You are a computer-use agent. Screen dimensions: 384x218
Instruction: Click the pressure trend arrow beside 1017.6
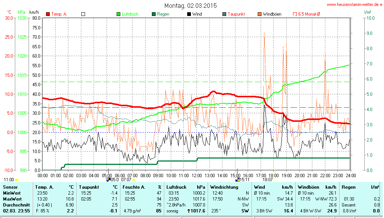tap(189, 211)
